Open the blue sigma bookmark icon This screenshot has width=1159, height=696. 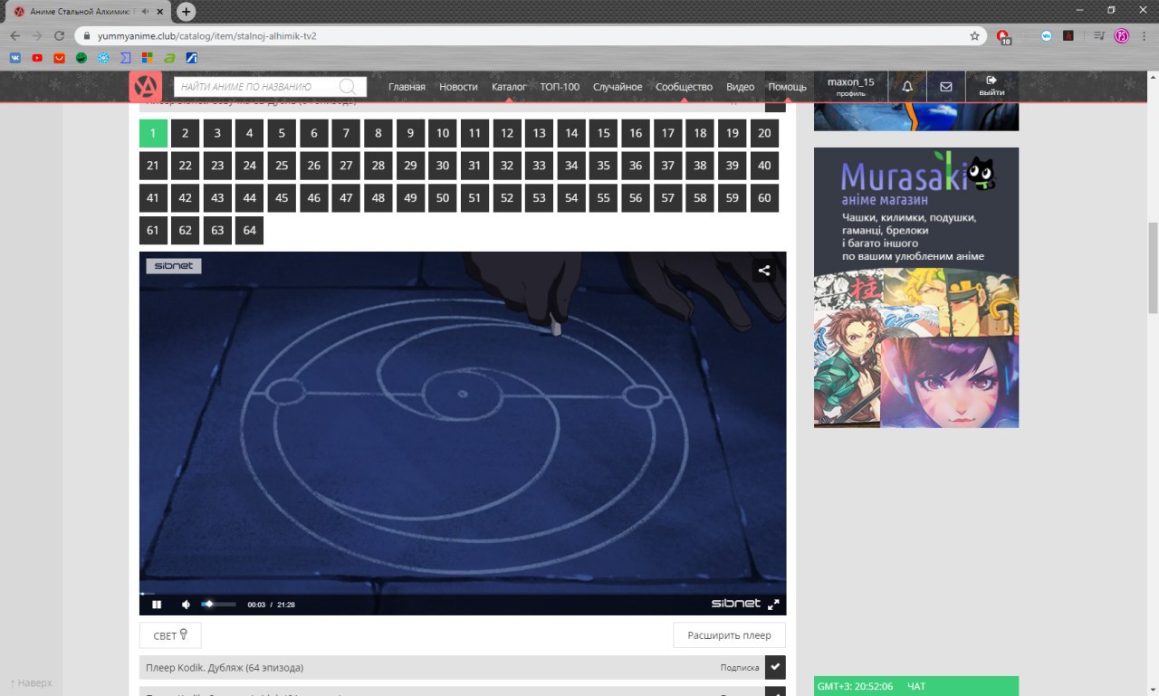[x=126, y=58]
